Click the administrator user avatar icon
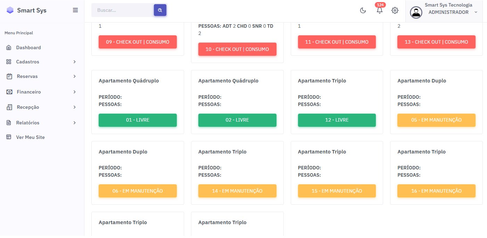487x238 pixels. [x=416, y=12]
